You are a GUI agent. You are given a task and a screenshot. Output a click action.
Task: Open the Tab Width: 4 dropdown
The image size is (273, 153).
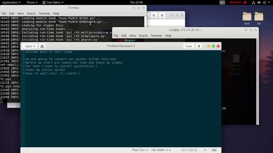(161, 150)
